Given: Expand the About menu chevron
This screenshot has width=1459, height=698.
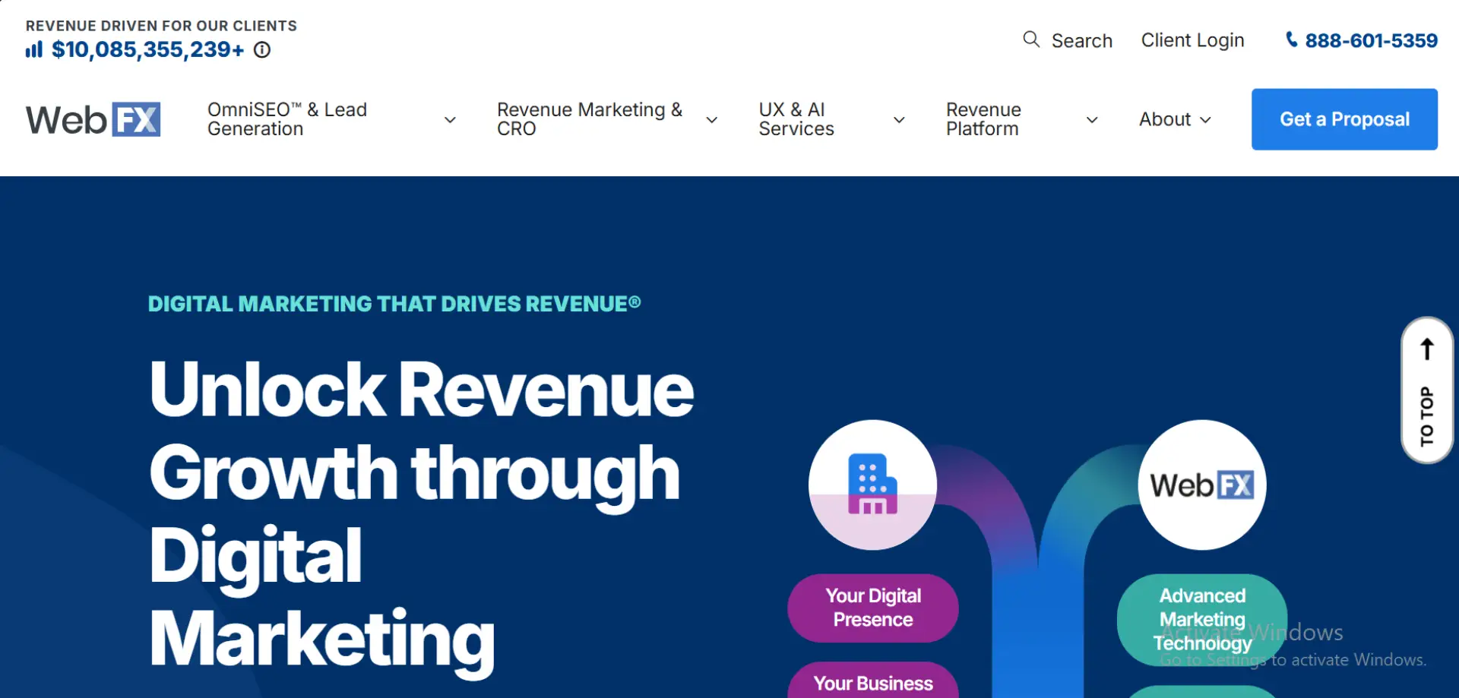Looking at the screenshot, I should pos(1205,120).
